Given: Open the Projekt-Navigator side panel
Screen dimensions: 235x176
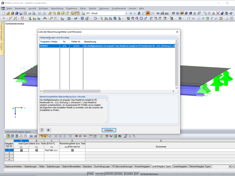Looking at the screenshot, I should (x=2, y=38).
